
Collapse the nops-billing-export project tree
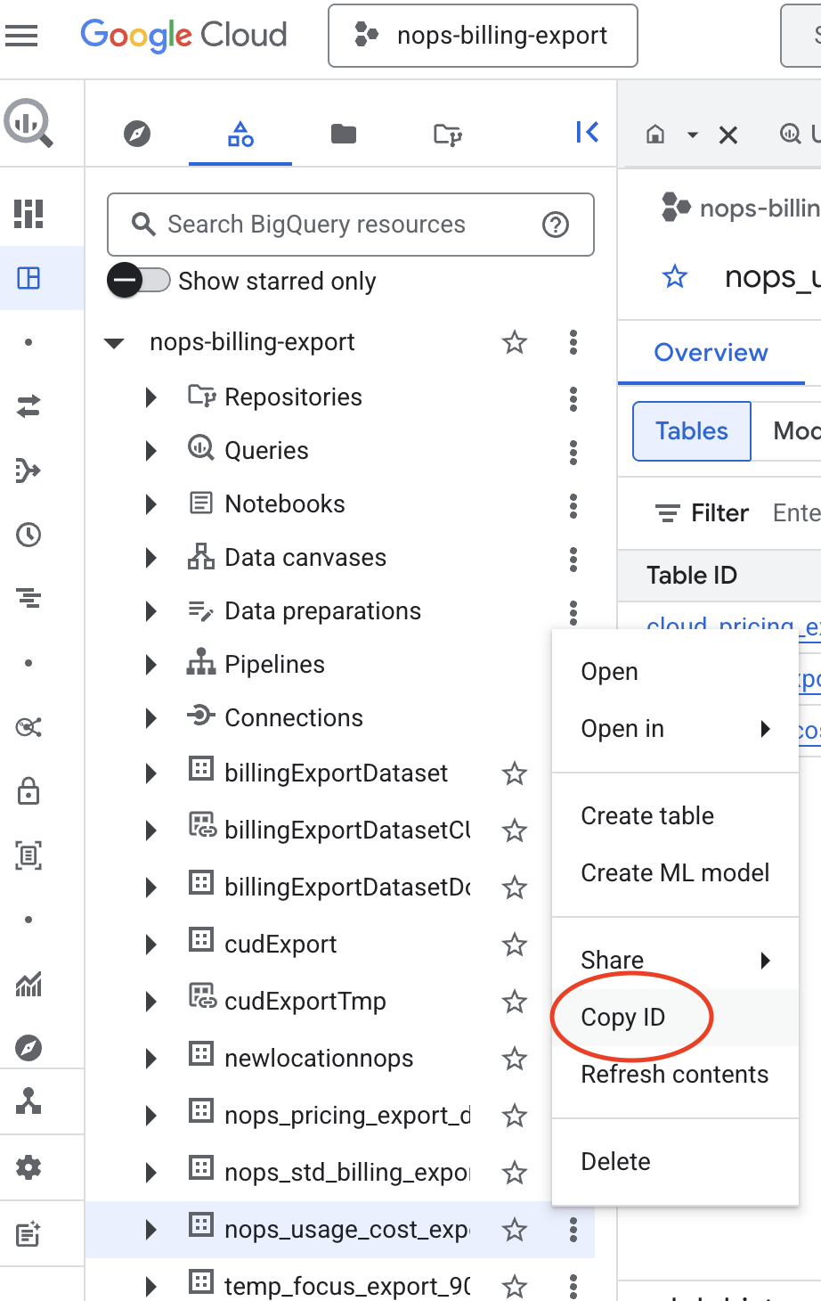[115, 341]
